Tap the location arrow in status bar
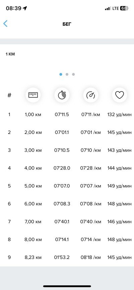Image resolution: width=134 pixels, height=290 pixels. click(x=25, y=8)
